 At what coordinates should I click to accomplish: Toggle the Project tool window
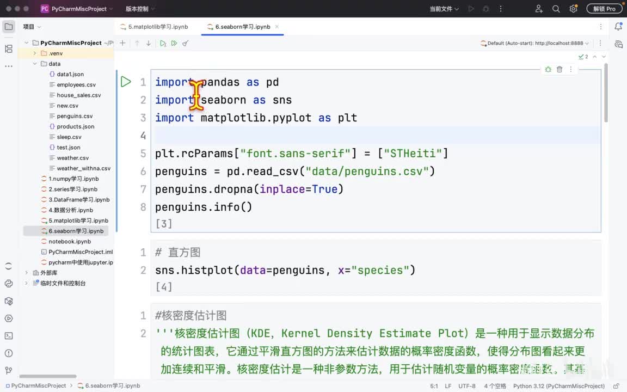(9, 27)
